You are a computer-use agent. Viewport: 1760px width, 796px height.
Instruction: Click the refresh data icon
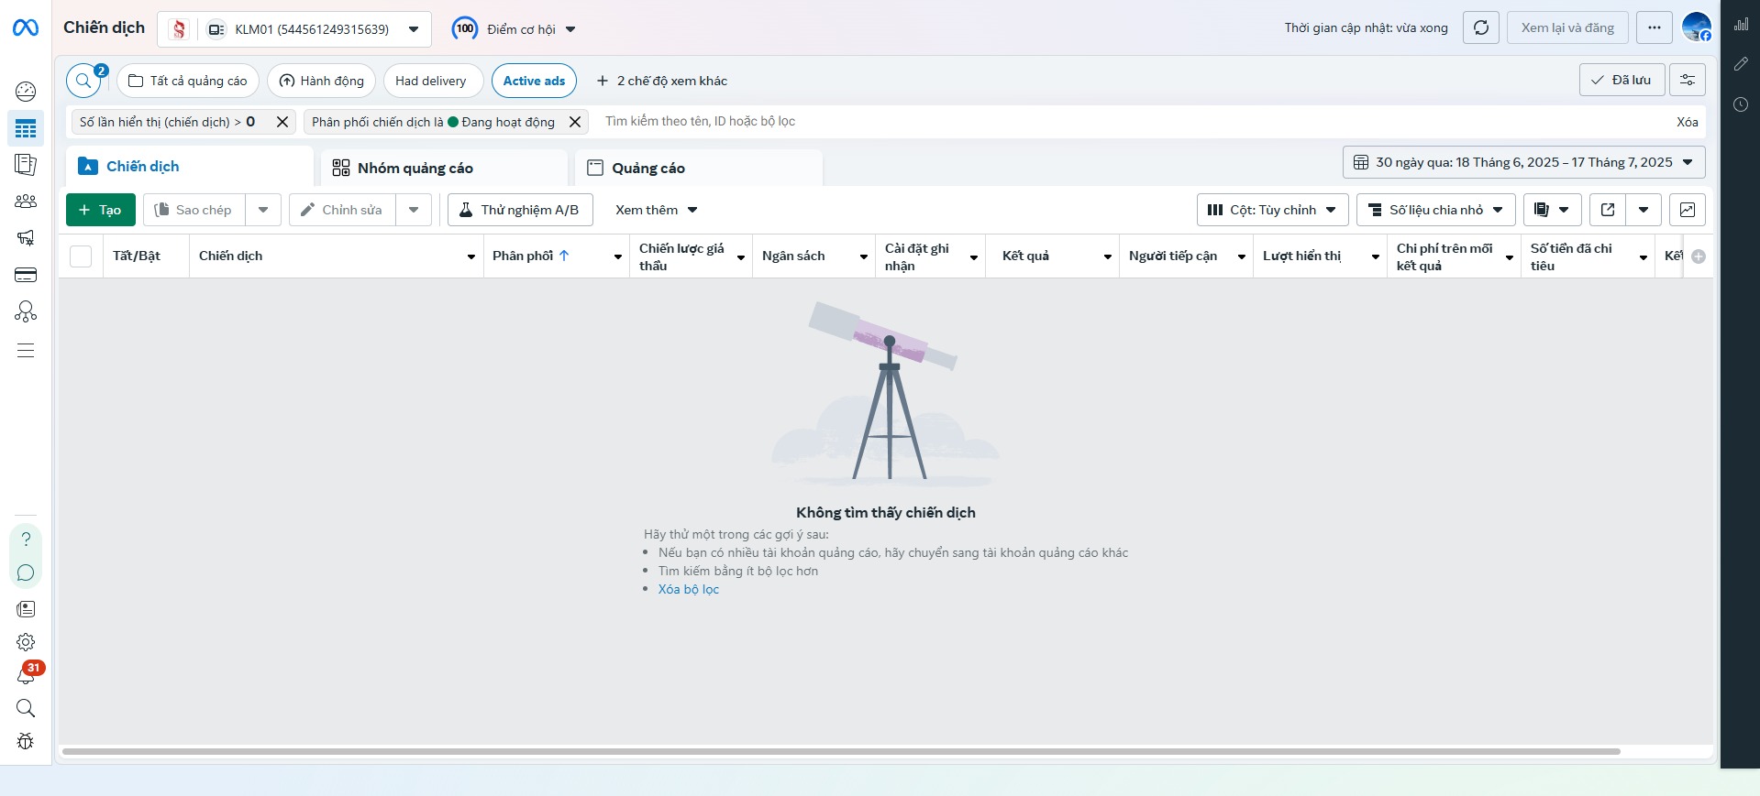[1480, 27]
